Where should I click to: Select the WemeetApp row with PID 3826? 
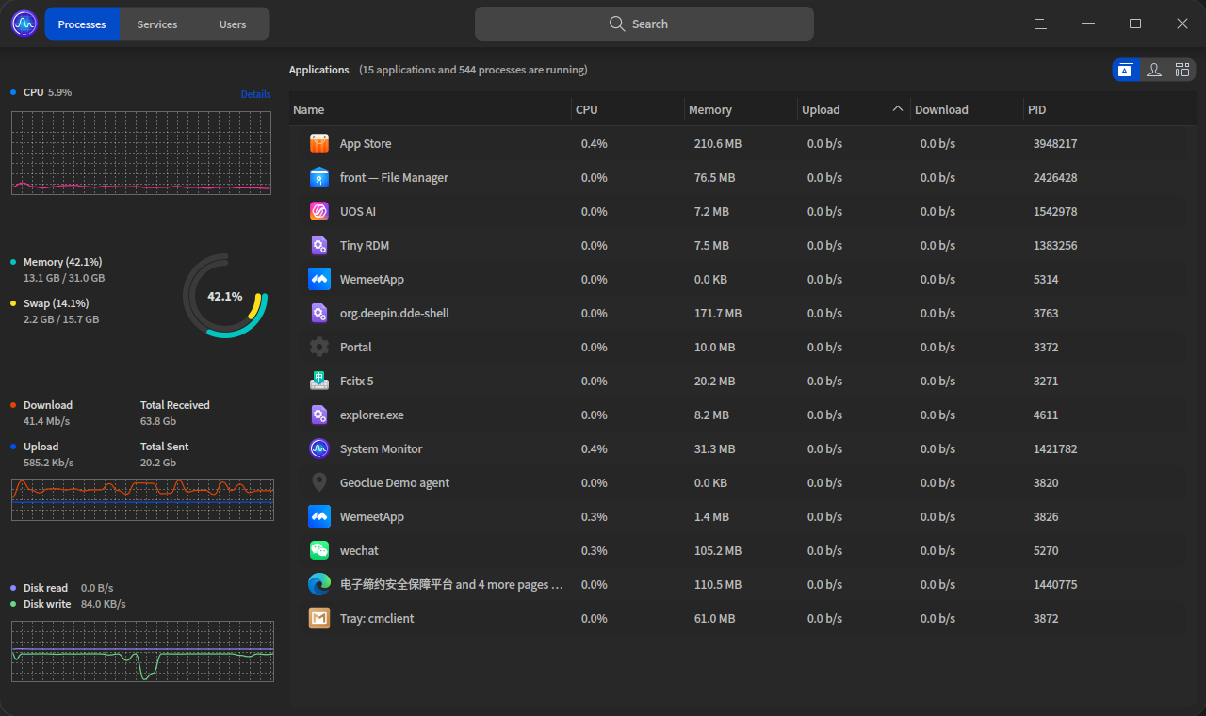[x=742, y=516]
